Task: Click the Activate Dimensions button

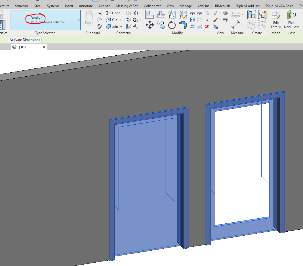Action: point(24,39)
